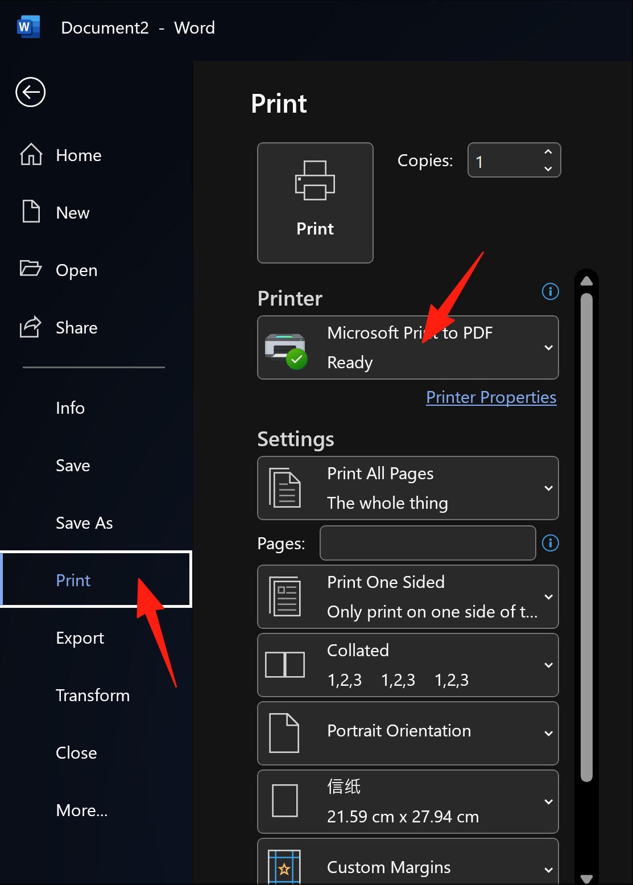Click the Open folder icon
This screenshot has height=885, width=633.
click(31, 267)
